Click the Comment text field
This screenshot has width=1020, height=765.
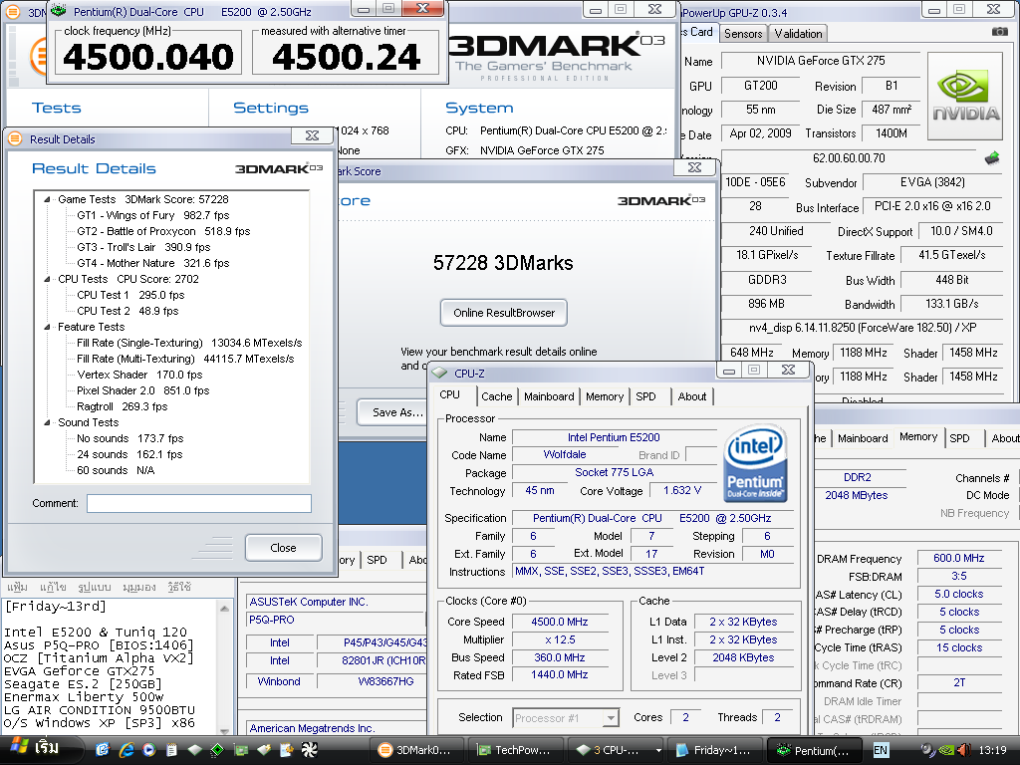pos(199,503)
